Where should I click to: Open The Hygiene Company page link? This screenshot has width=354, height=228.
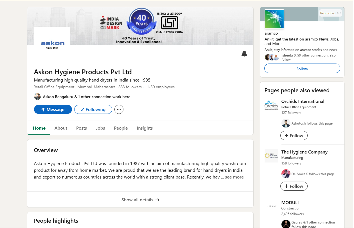click(x=305, y=152)
